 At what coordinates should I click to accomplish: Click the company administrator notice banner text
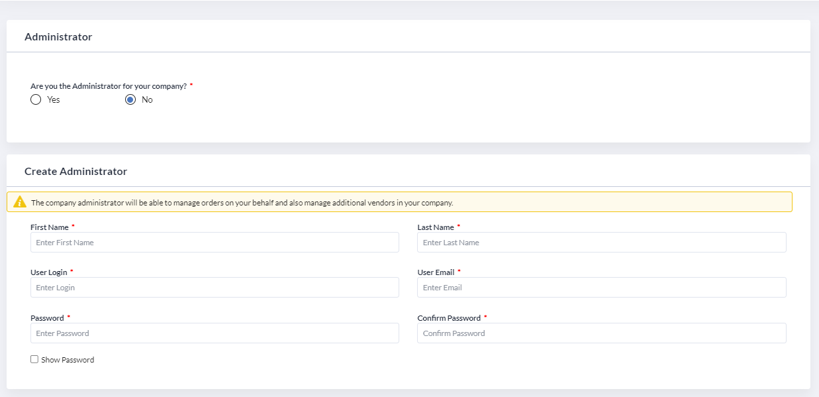click(242, 203)
